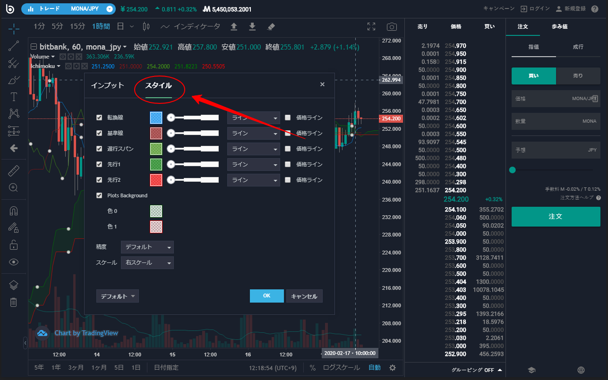The height and width of the screenshot is (380, 608).
Task: Expand the スケール 右スケール dropdown
Action: point(147,263)
